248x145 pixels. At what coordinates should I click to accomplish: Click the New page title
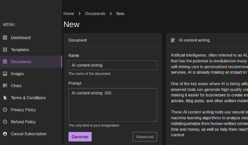coord(71,24)
